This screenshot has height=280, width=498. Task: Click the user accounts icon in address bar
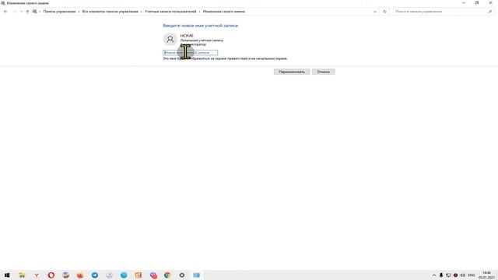coord(34,12)
